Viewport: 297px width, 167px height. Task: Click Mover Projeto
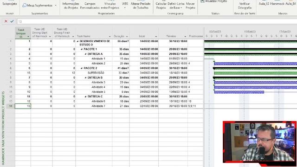tap(190, 5)
